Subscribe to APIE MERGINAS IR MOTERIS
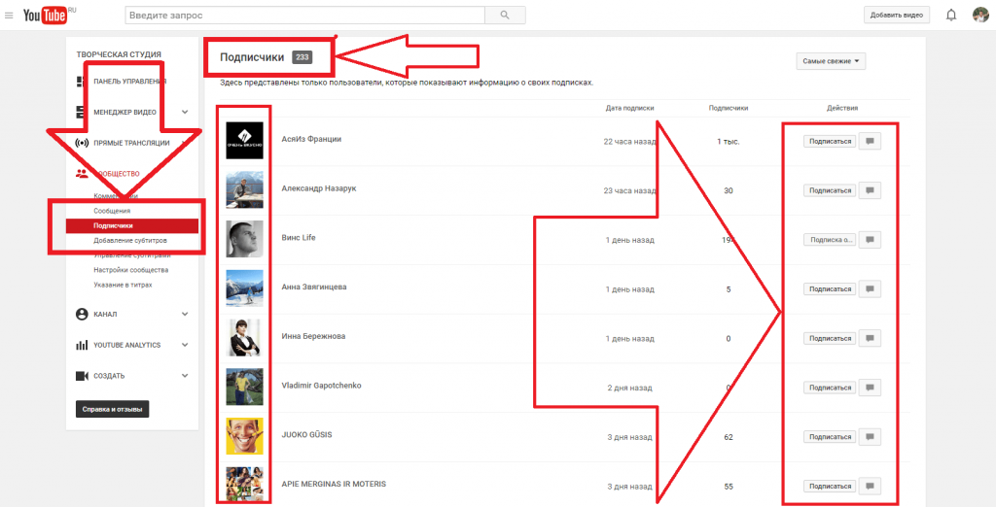The height and width of the screenshot is (507, 996). pos(830,486)
